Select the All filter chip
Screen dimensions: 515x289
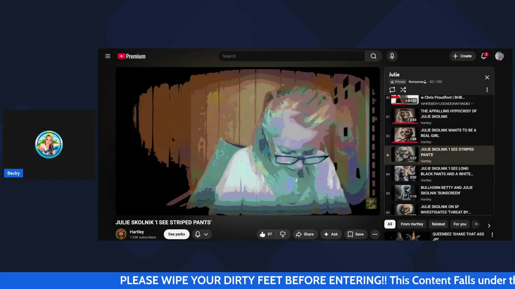pos(390,224)
